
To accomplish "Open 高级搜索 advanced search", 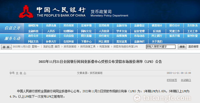I will [x=193, y=47].
